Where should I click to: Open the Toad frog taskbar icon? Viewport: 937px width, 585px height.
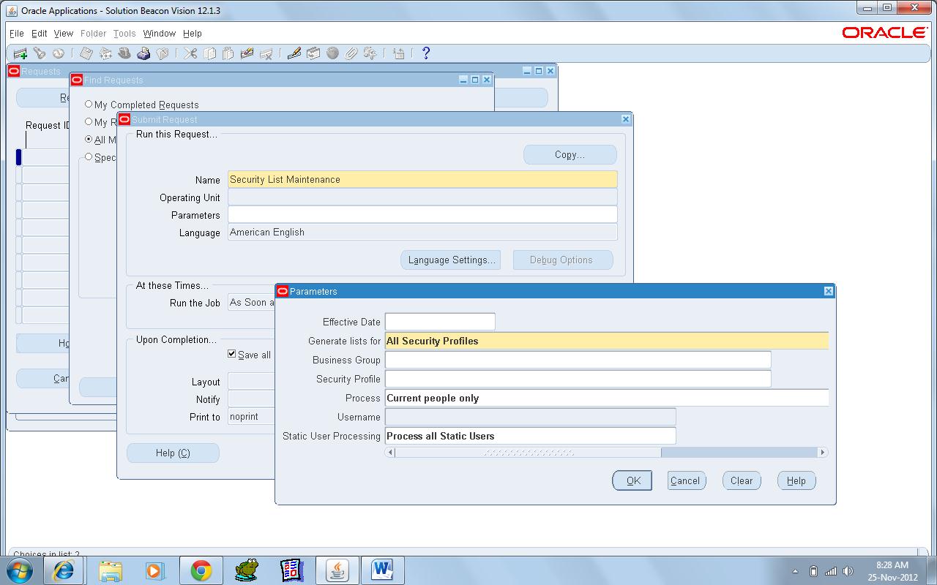247,570
